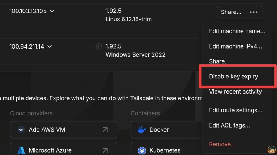Viewport: 277px width, 155px height.
Task: Choose Disable key expiry from the menu
Action: [233, 77]
